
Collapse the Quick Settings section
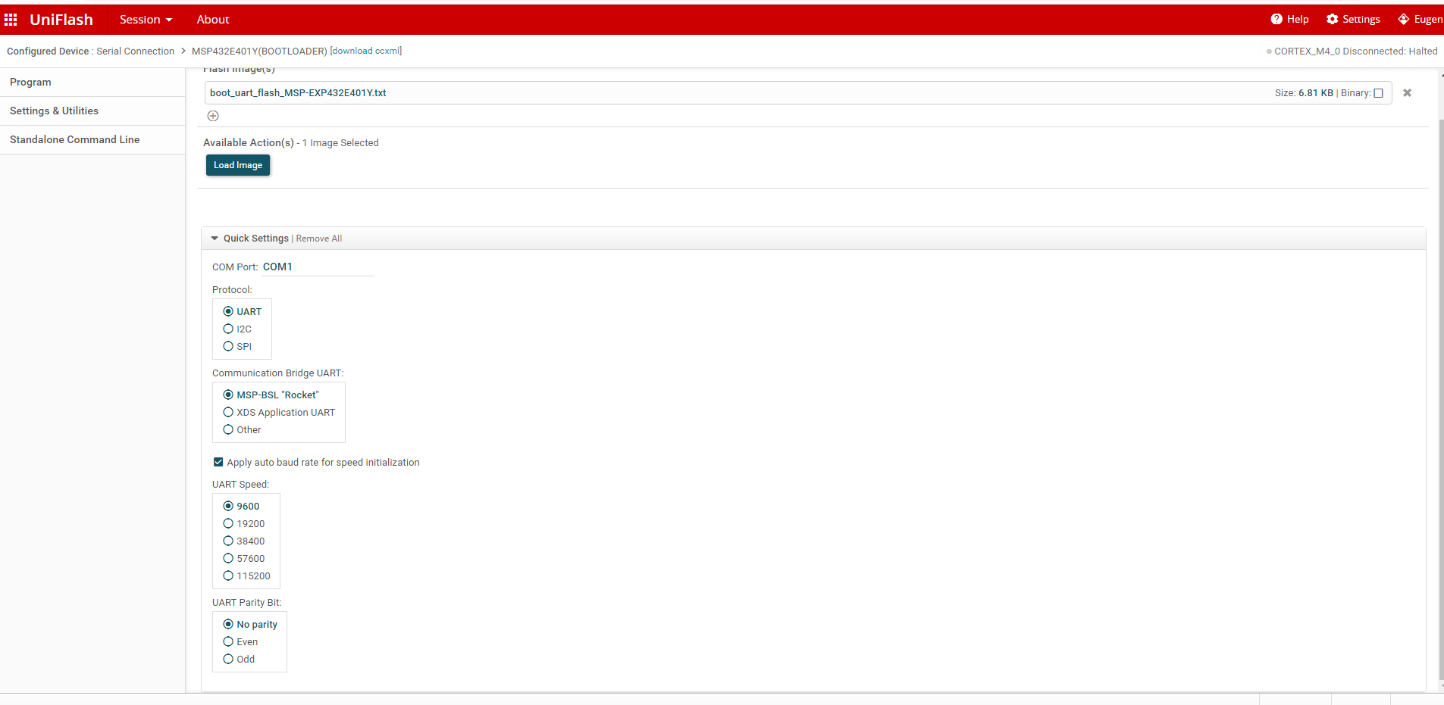click(x=215, y=239)
